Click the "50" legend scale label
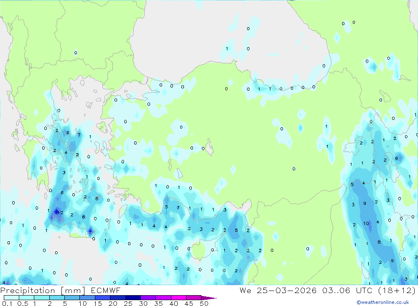 click(x=204, y=303)
